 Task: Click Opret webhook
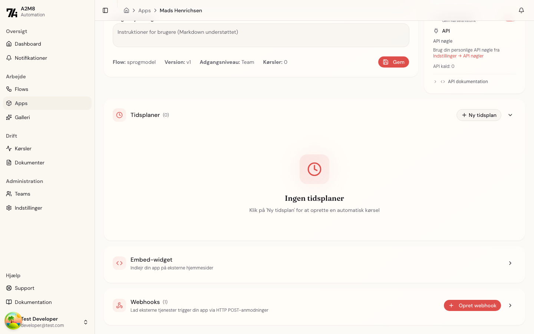click(x=472, y=305)
